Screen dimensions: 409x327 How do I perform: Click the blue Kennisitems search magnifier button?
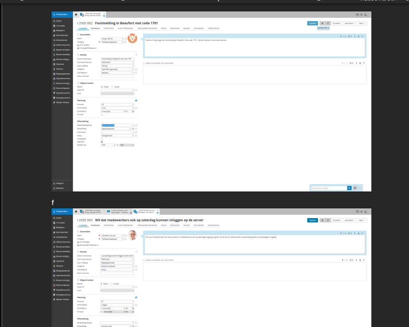click(349, 188)
